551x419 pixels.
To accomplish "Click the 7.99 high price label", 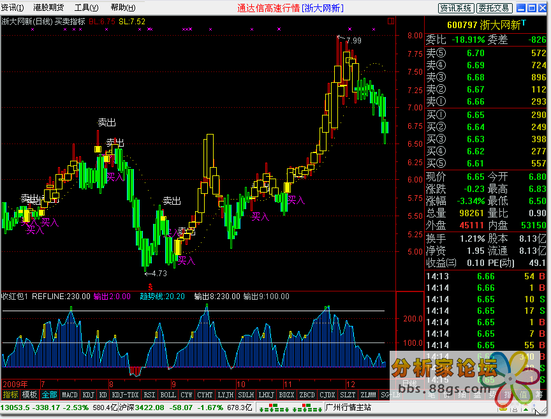I will point(354,40).
